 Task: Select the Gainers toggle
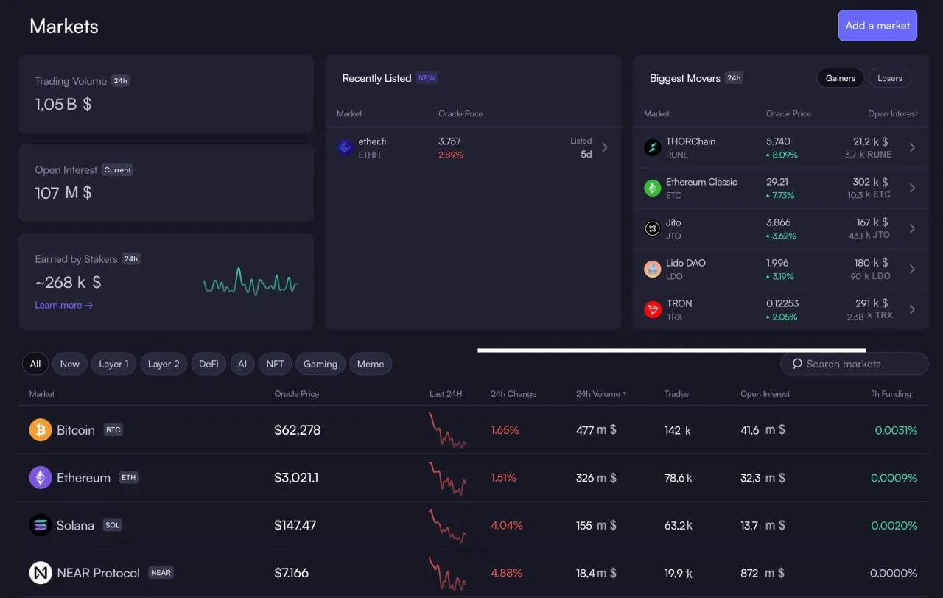pyautogui.click(x=841, y=78)
